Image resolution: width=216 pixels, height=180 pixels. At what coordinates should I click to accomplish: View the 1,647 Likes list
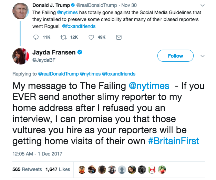tap(58, 169)
